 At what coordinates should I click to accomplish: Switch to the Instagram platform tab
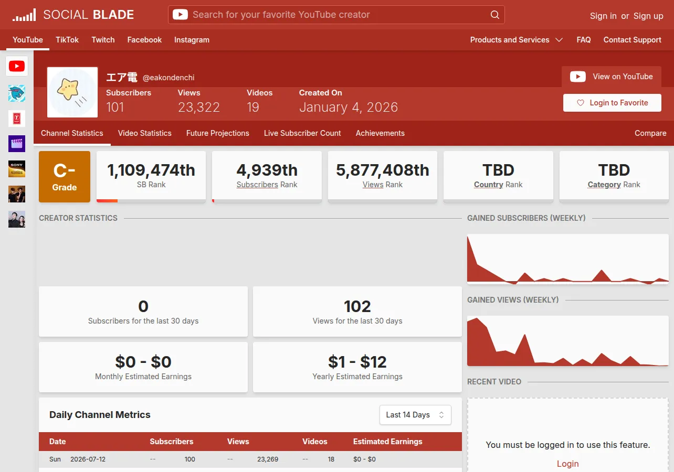[192, 40]
